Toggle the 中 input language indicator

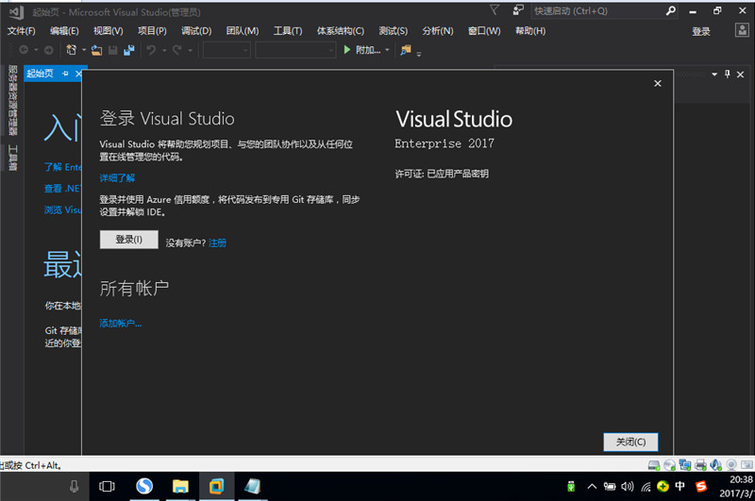pyautogui.click(x=679, y=487)
